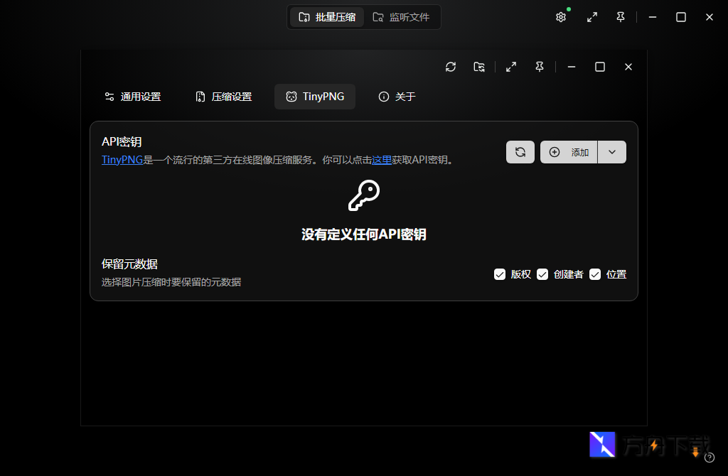Toggle the pin icon in the settings dialog
The height and width of the screenshot is (476, 728).
tap(539, 66)
